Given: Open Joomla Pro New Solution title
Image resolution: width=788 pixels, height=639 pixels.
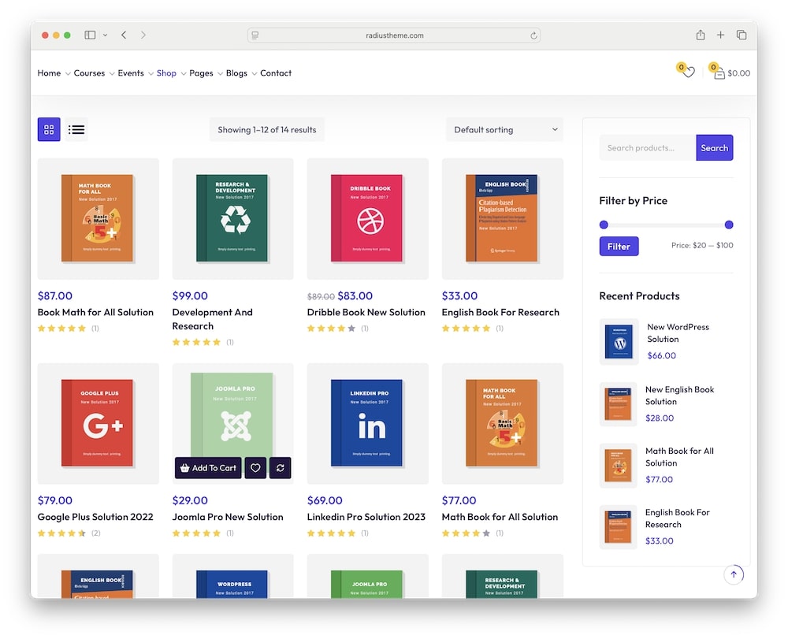Looking at the screenshot, I should 228,516.
